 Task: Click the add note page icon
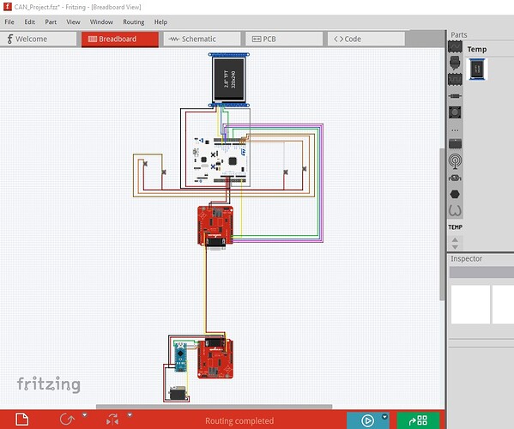(x=22, y=420)
